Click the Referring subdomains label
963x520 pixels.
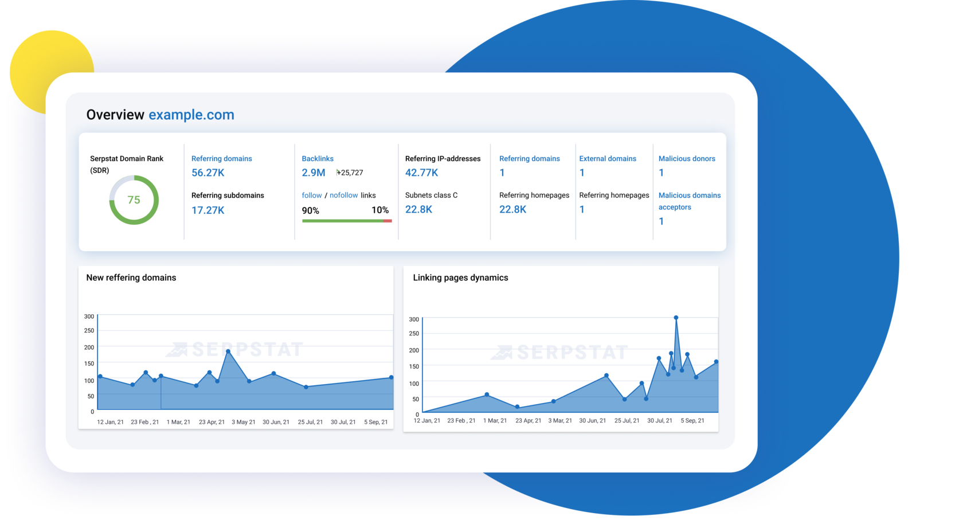click(228, 196)
